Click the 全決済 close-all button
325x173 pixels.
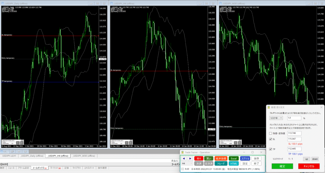pyautogui.click(x=209, y=163)
